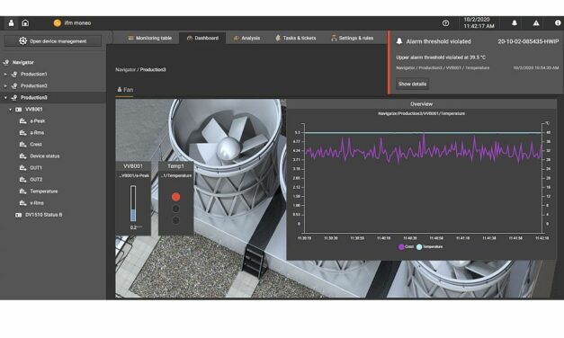Click the ifm moneo orange logo
The height and width of the screenshot is (338, 564).
click(58, 23)
